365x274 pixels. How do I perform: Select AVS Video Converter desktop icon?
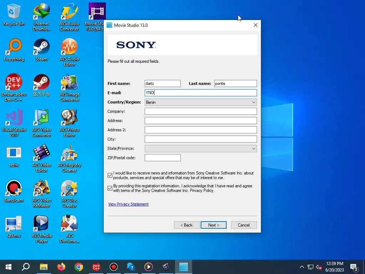point(42,123)
